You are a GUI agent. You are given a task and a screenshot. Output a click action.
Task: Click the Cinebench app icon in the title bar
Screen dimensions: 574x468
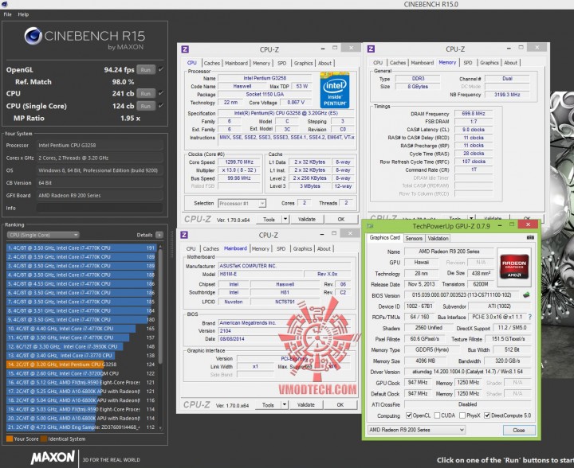(3, 4)
